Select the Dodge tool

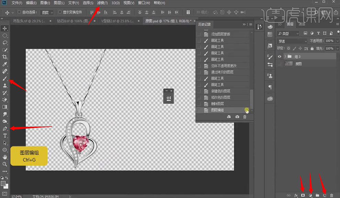point(4,121)
